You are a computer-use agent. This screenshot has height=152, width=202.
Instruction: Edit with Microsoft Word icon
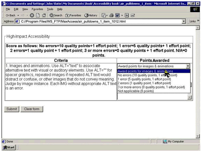(117, 15)
